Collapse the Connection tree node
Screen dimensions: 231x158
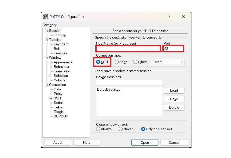click(x=46, y=85)
